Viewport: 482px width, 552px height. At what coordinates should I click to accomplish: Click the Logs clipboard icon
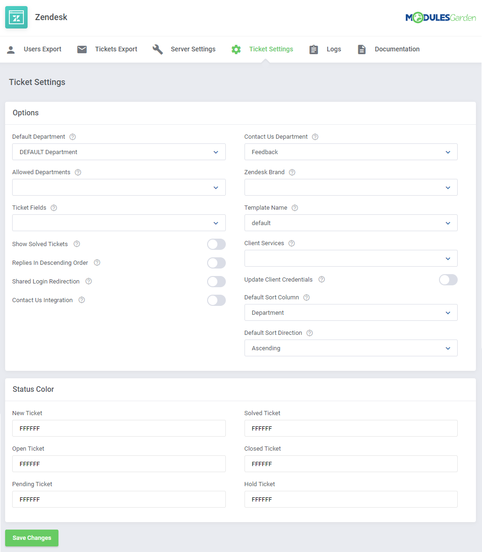314,50
